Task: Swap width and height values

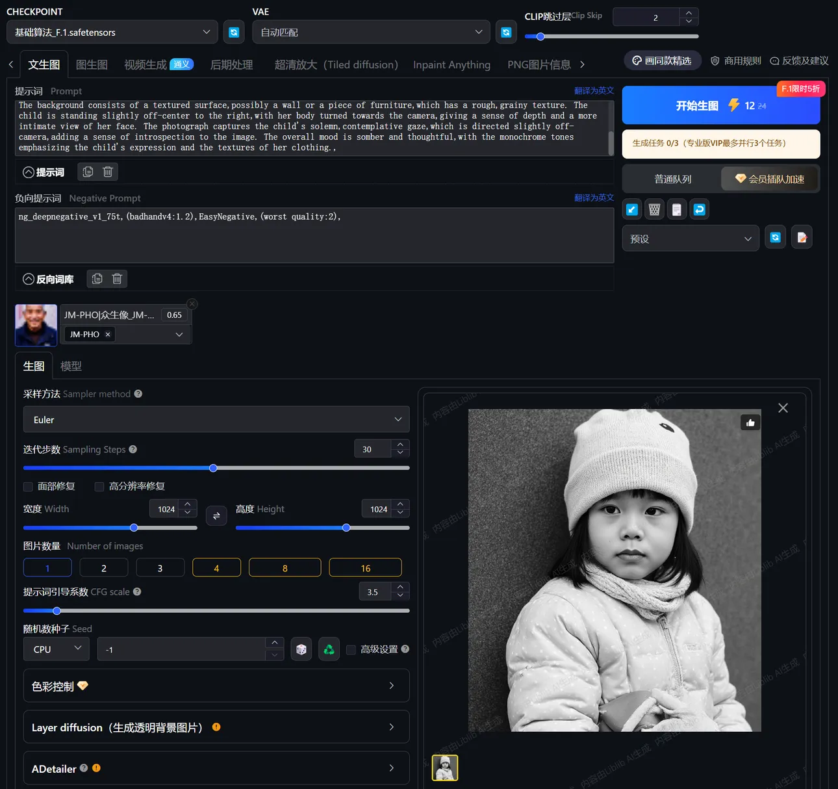Action: (x=216, y=515)
